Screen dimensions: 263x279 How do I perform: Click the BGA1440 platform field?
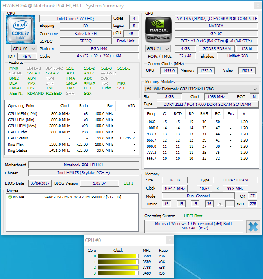click(99, 48)
